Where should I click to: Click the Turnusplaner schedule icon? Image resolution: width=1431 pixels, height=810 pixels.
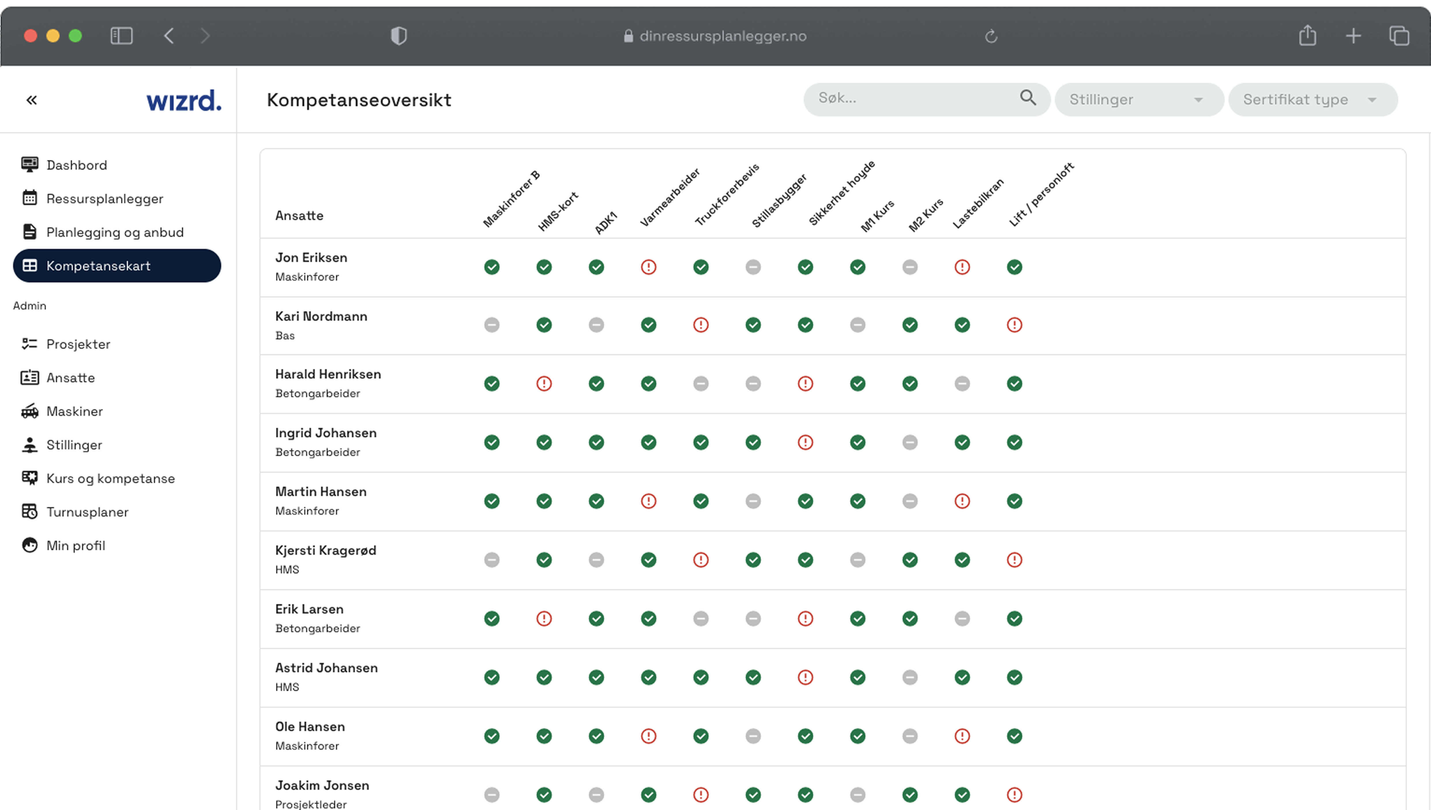[x=29, y=511]
